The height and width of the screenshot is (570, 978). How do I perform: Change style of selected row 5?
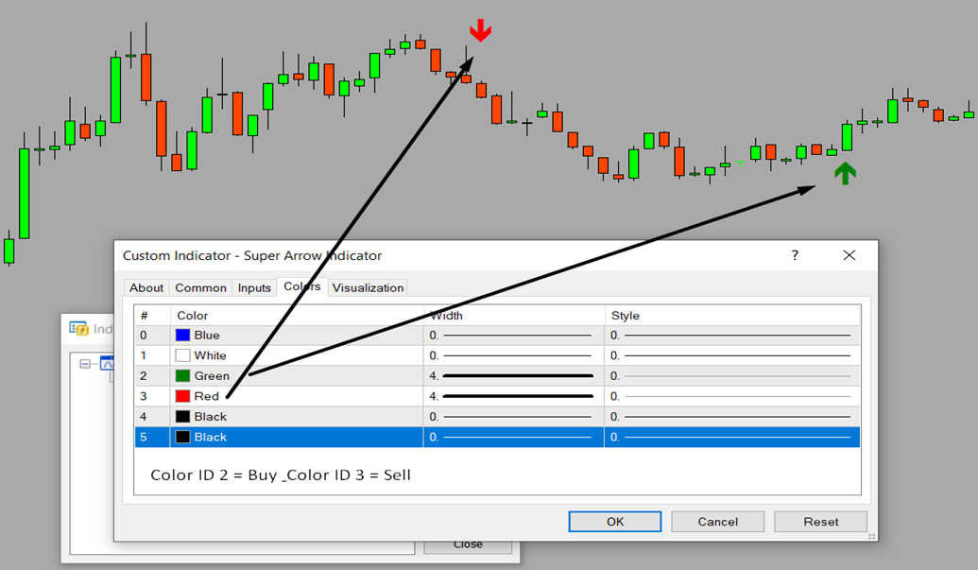coord(732,437)
